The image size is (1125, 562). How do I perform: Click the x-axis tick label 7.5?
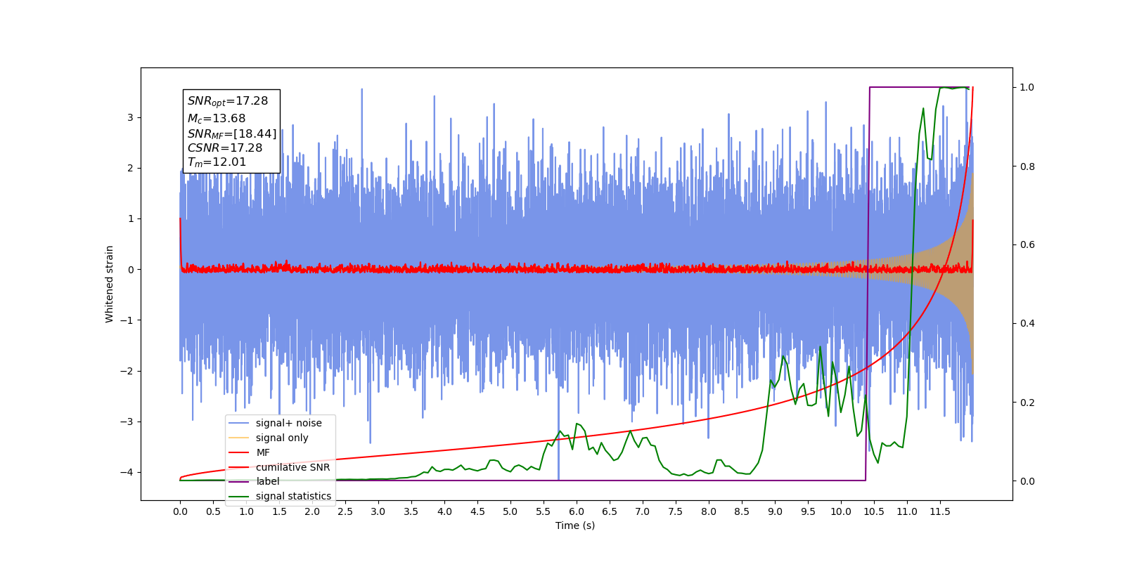click(x=676, y=511)
